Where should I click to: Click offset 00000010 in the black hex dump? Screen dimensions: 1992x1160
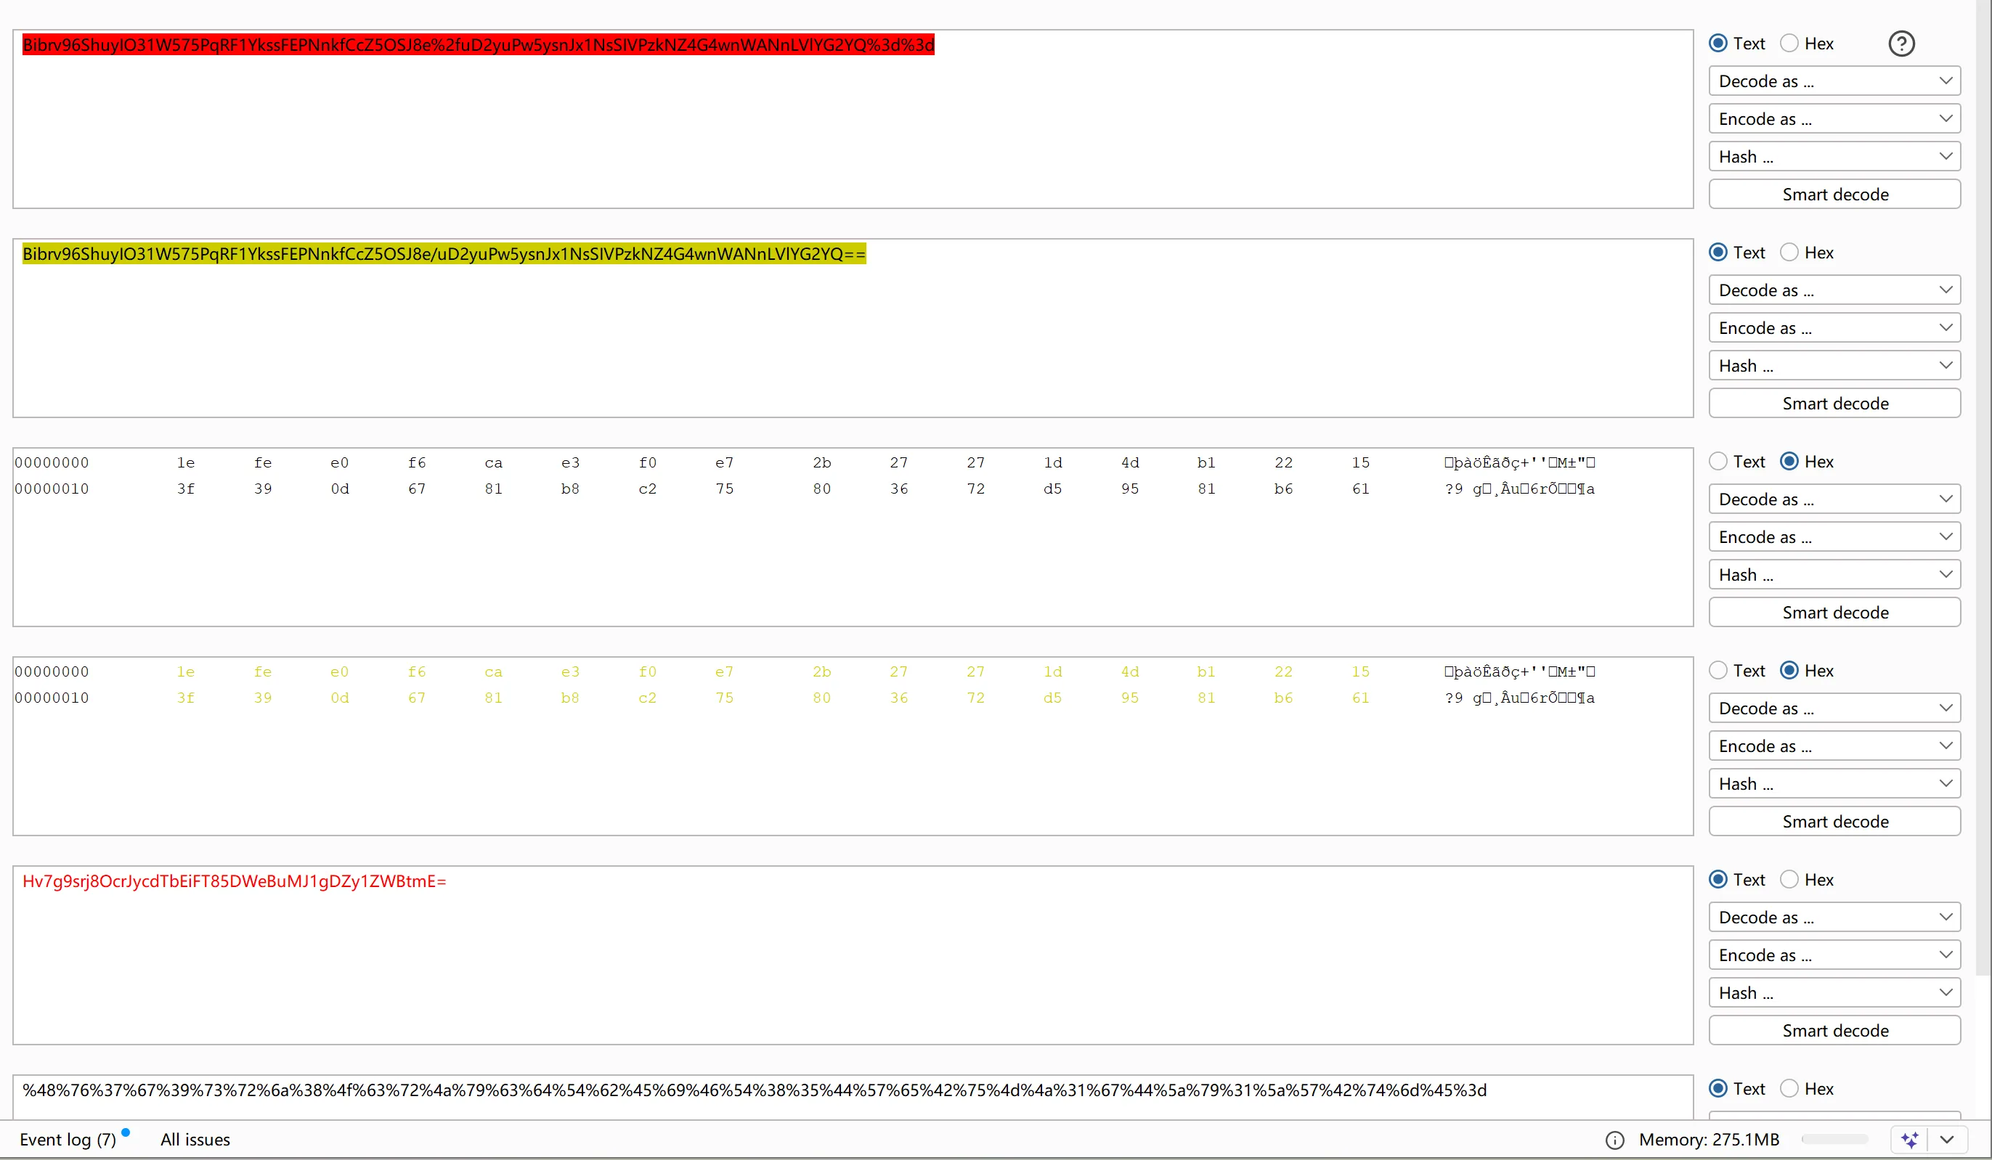(x=52, y=489)
